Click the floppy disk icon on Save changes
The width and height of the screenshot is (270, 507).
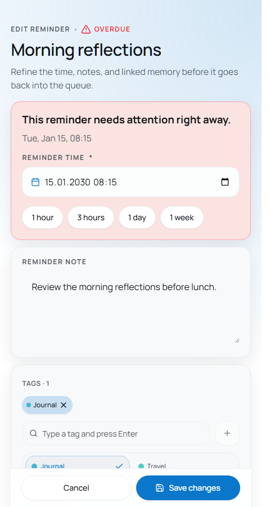pyautogui.click(x=160, y=488)
